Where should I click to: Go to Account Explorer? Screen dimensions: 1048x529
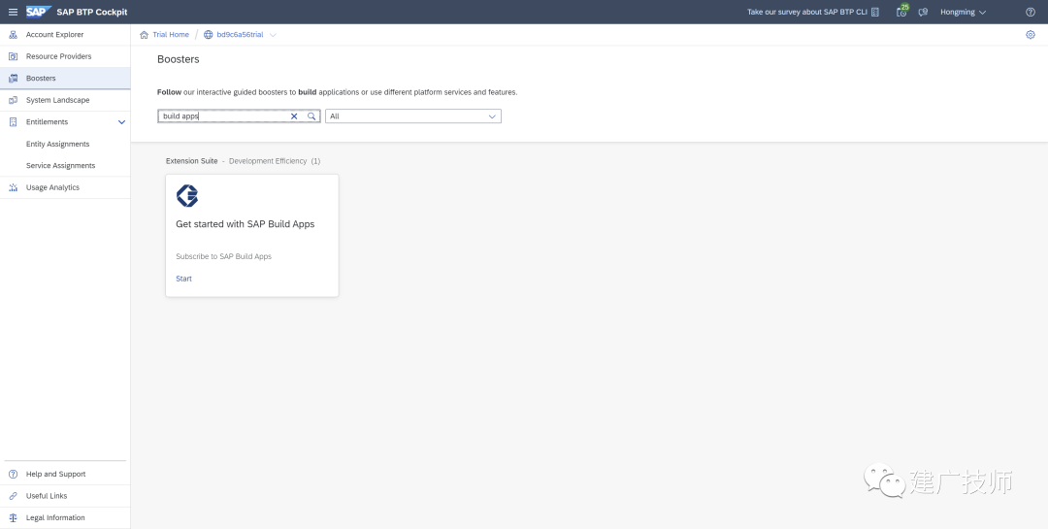[x=54, y=35]
